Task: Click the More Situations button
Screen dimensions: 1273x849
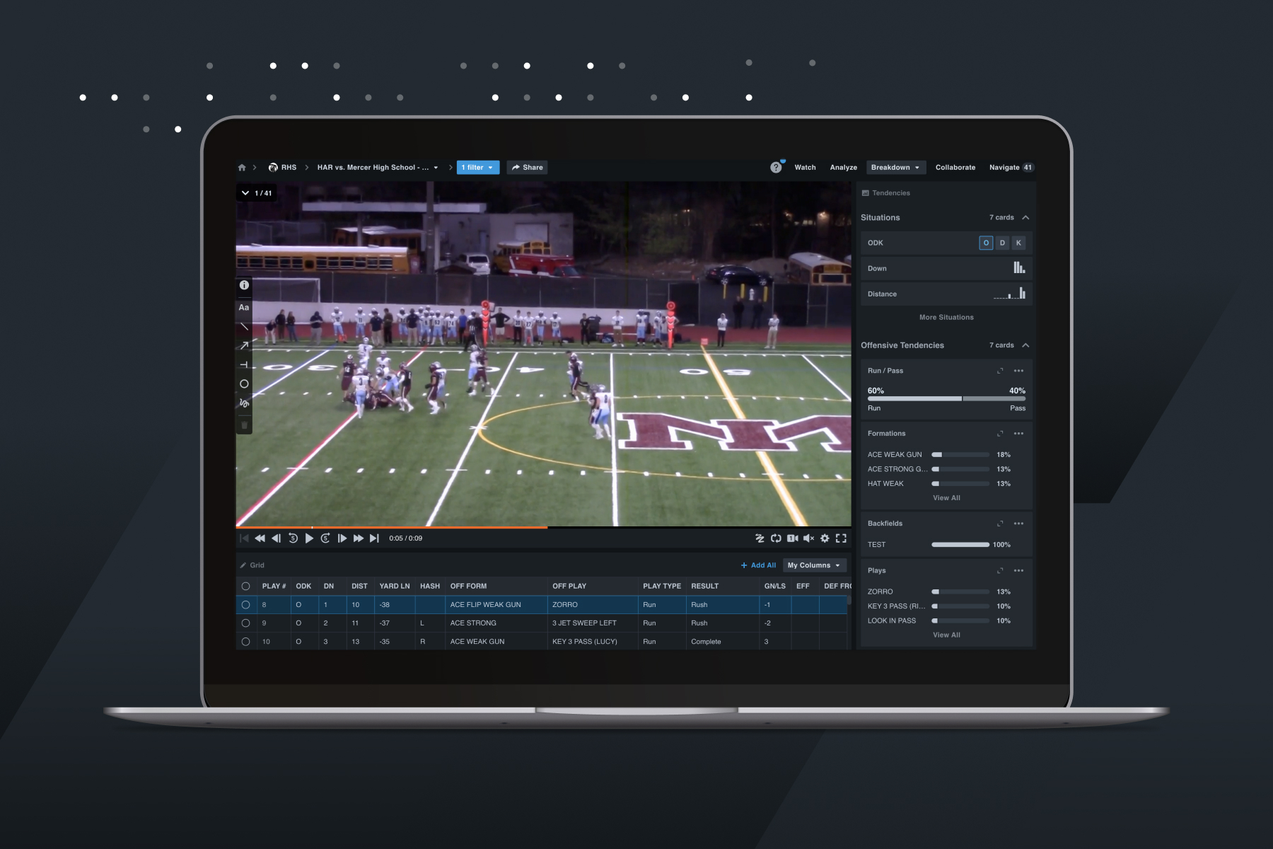Action: pos(946,317)
